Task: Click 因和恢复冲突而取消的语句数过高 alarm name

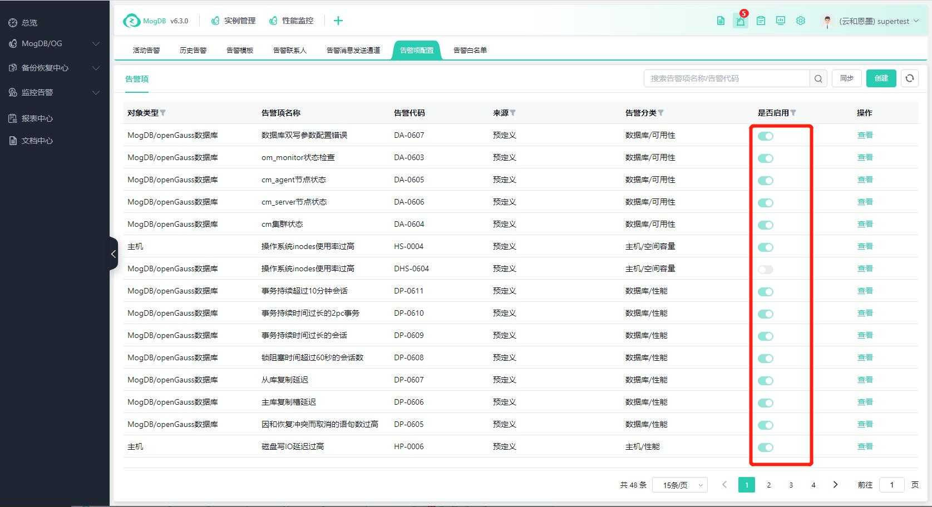Action: click(320, 424)
